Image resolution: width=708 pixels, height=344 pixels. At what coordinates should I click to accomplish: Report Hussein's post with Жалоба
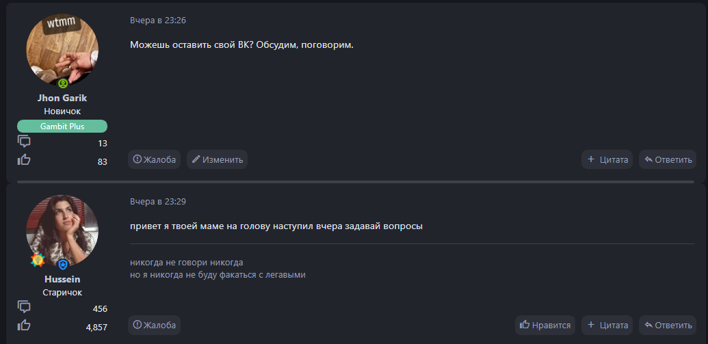point(154,325)
